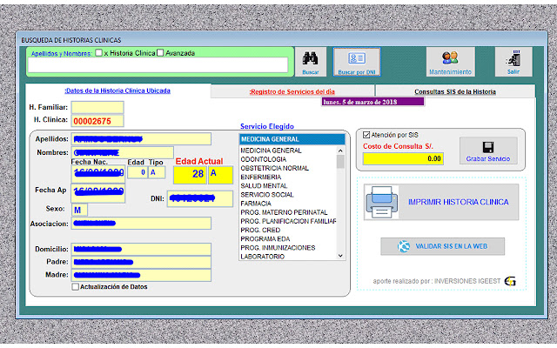Open the Consultas SIS de la Historia tab
Image resolution: width=557 pixels, height=348 pixels.
[454, 90]
